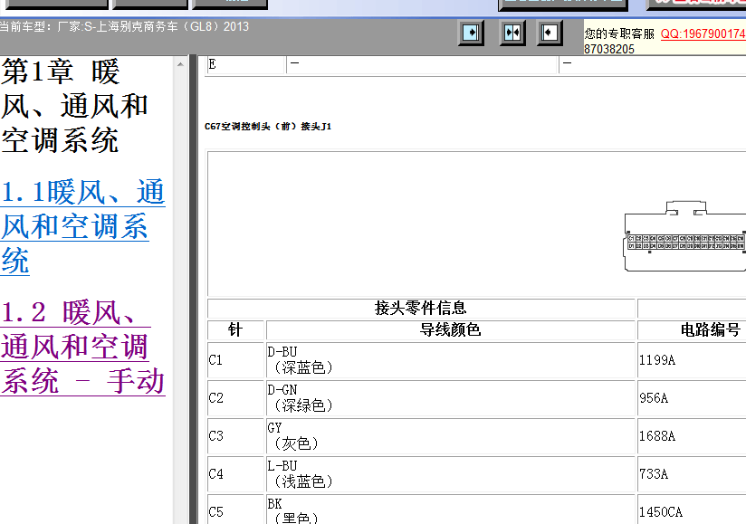Click the D-GN（深绿色）wire color cell

(x=450, y=398)
